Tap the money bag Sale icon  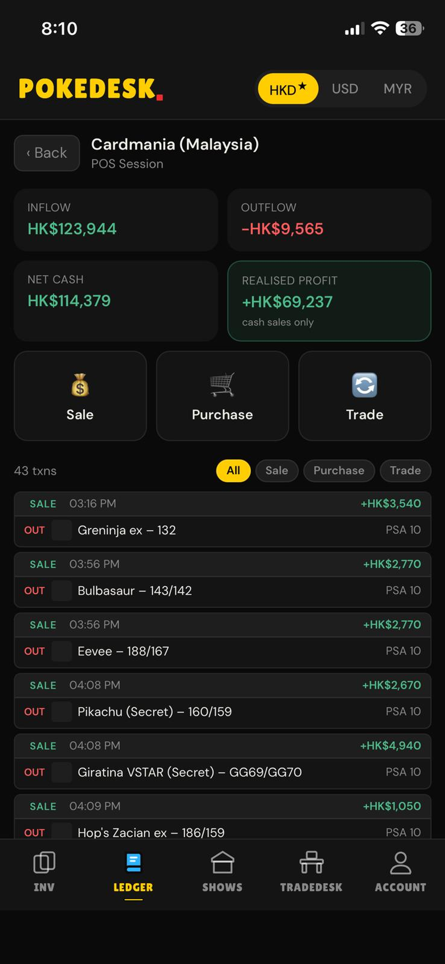[80, 385]
